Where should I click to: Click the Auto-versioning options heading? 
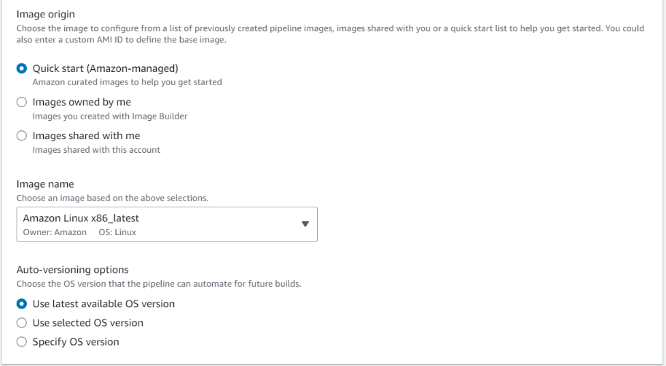(72, 269)
